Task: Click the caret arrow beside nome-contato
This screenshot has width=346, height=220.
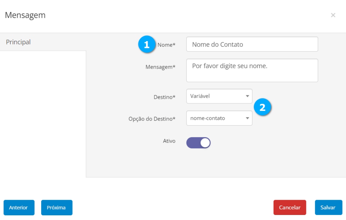Action: [x=247, y=118]
